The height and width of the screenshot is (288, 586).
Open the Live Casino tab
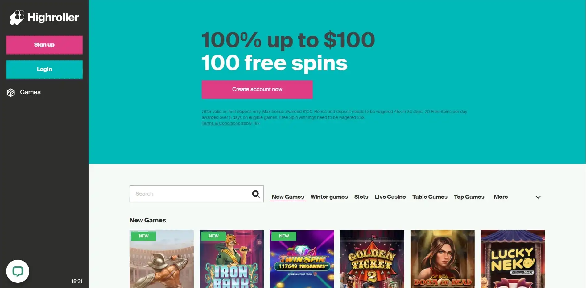click(x=390, y=197)
